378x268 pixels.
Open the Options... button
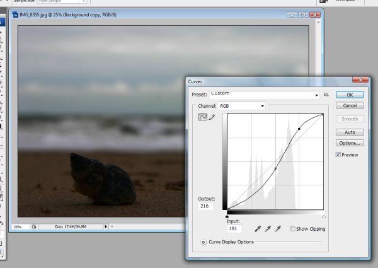pyautogui.click(x=350, y=143)
